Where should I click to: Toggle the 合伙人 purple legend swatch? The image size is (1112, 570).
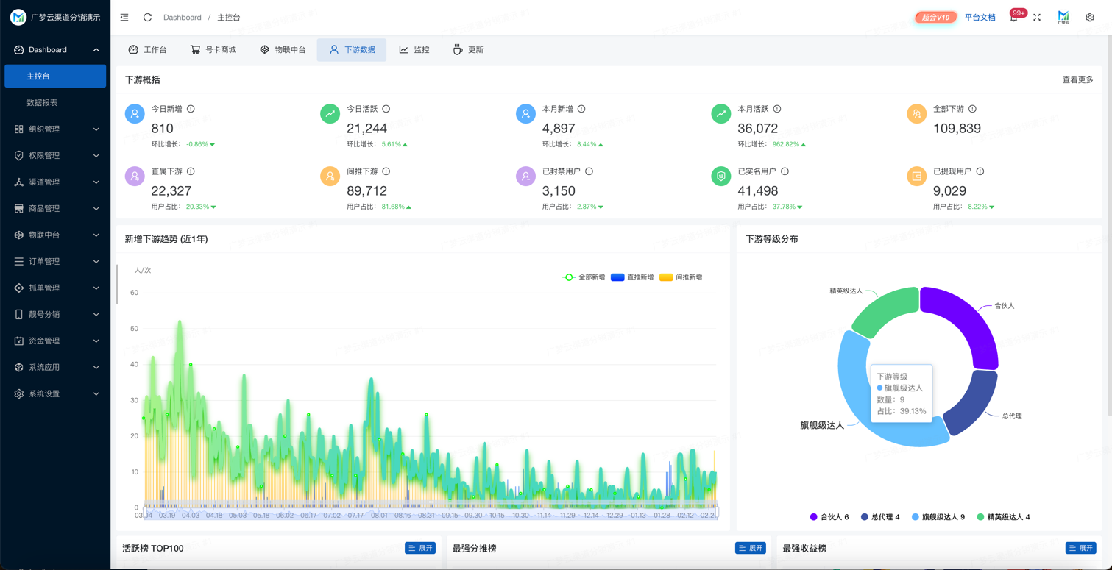813,517
